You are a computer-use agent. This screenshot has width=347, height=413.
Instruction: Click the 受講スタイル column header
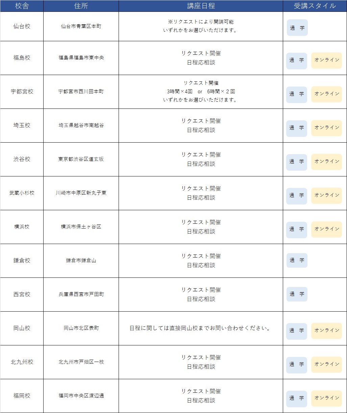315,6
